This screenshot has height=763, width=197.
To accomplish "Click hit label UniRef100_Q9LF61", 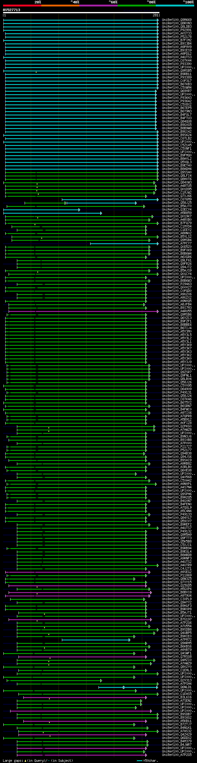I will [x=177, y=260].
